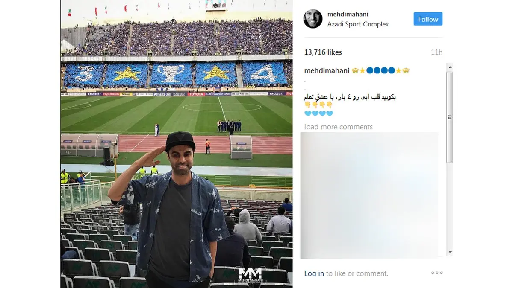Click the Log in link
513x288 pixels.
[x=314, y=273]
